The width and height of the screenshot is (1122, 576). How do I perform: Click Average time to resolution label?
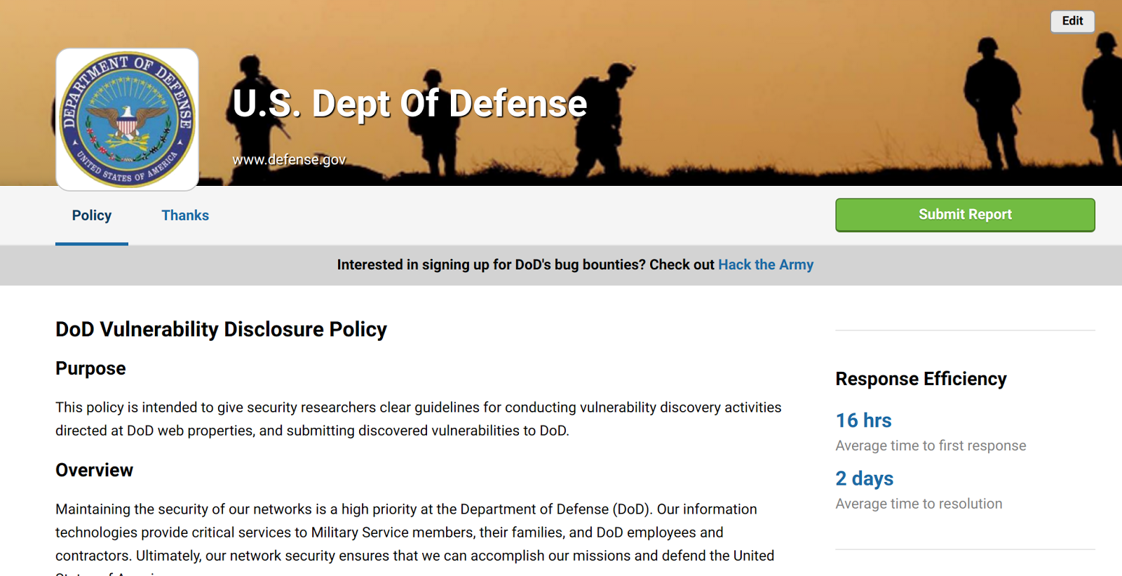click(919, 504)
